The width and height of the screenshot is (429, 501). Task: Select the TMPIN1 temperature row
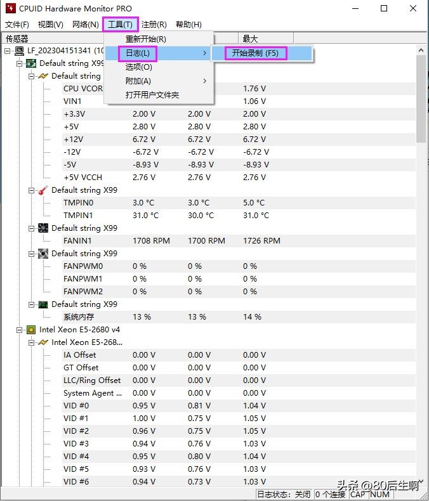pos(239,216)
